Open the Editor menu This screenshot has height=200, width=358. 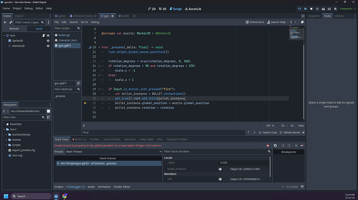pos(39,8)
